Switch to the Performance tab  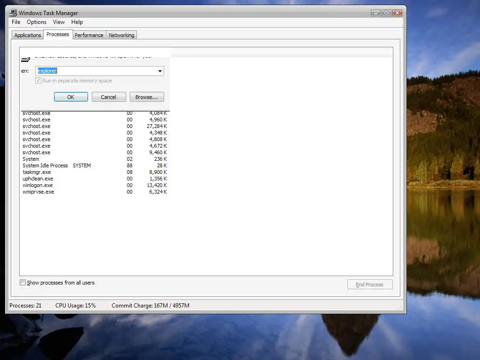89,35
